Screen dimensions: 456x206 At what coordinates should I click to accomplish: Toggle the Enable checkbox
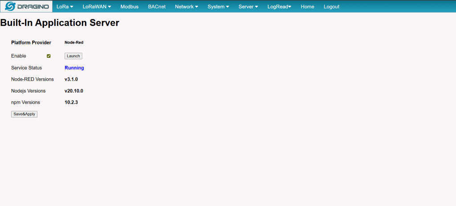tap(49, 56)
